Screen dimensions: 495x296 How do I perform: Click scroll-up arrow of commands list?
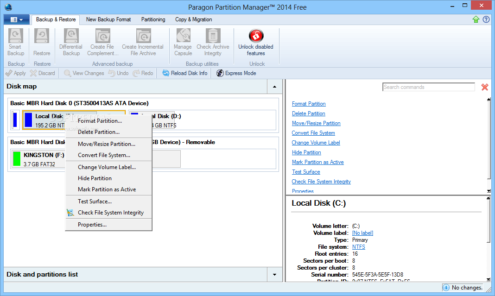(489, 100)
